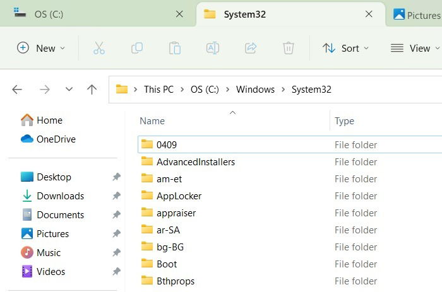442x292 pixels.
Task: Toggle the pin next to Music
Action: pyautogui.click(x=116, y=252)
